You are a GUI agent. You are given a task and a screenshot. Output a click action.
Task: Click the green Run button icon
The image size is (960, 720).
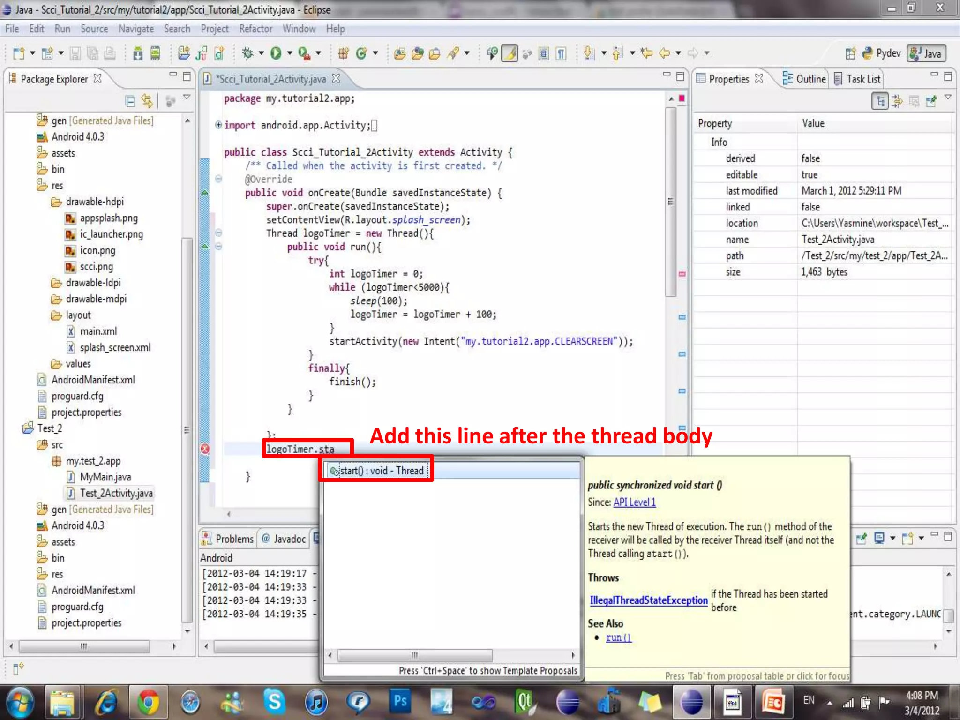coord(276,53)
